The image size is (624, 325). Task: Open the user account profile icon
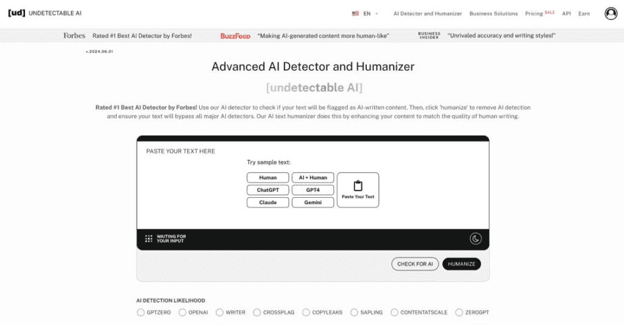(611, 13)
